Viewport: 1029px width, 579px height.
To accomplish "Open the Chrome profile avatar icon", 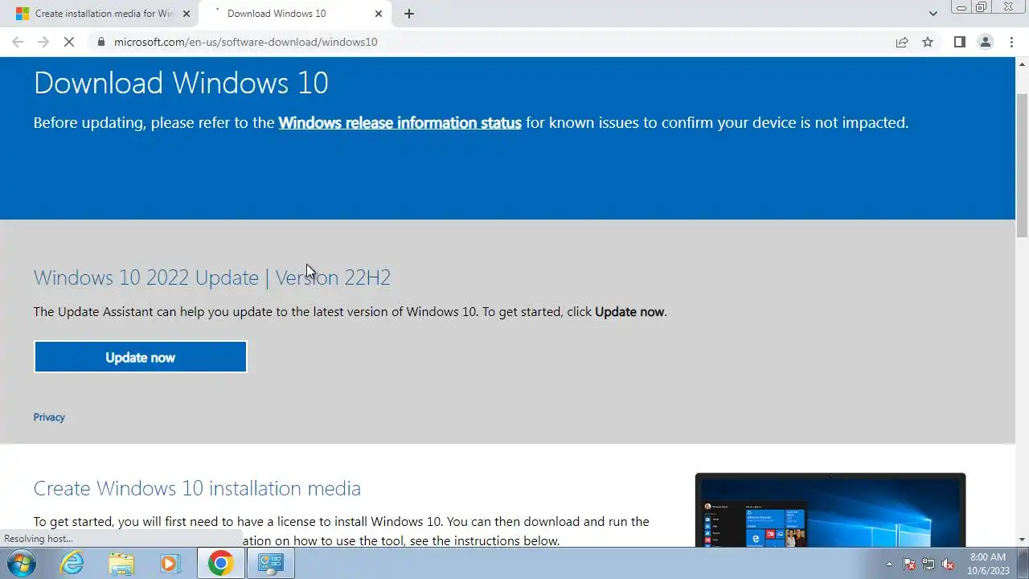I will pyautogui.click(x=985, y=42).
